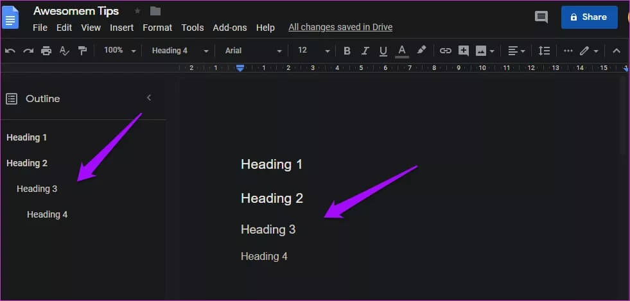Click the document title Awesomem Tips
630x301 pixels.
click(76, 11)
